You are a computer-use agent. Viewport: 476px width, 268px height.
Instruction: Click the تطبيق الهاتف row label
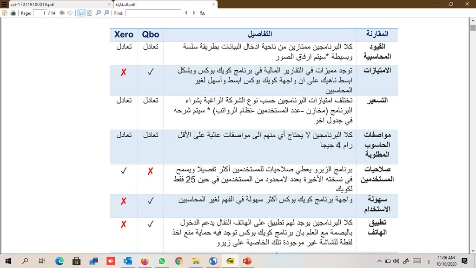377,228
